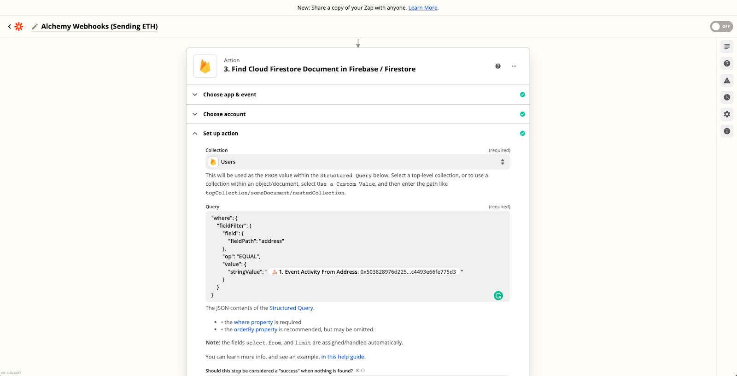Image resolution: width=737 pixels, height=376 pixels.
Task: Select the filled radio button for success option
Action: (x=357, y=370)
